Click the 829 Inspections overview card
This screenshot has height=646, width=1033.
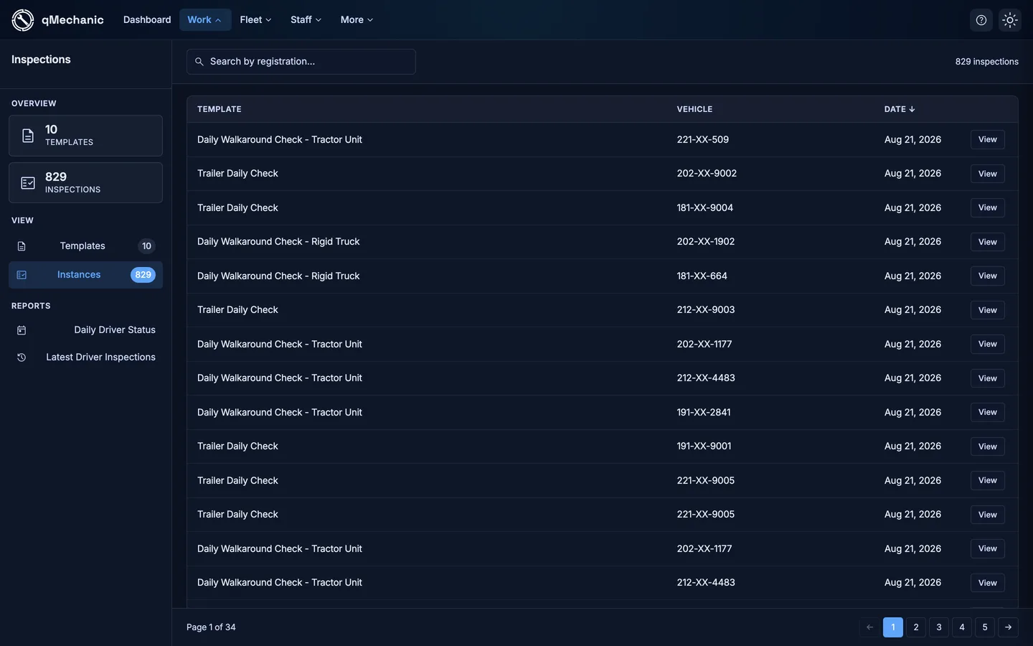tap(85, 183)
